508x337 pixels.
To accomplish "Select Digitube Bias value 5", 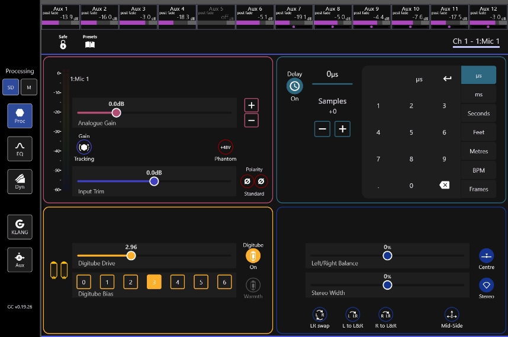I will point(201,282).
